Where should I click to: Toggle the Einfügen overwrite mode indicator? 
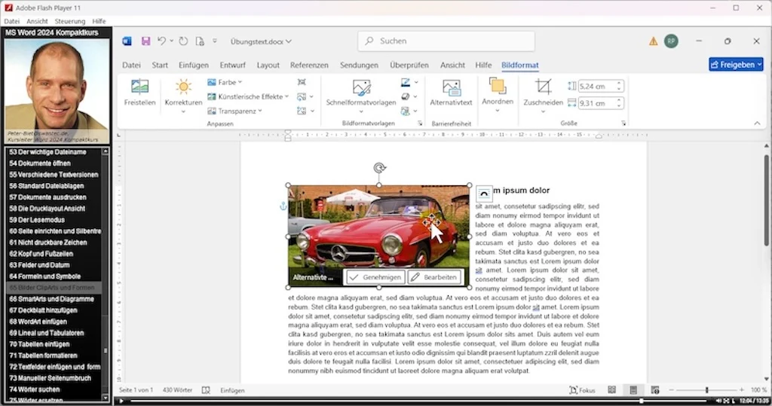pos(232,390)
